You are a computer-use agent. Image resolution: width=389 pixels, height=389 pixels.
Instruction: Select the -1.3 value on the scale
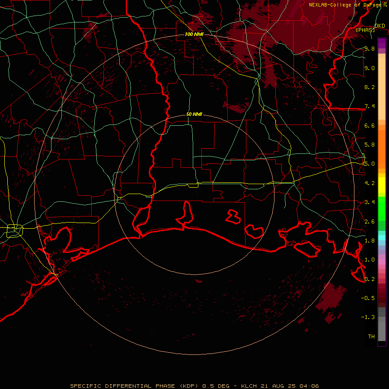[368, 317]
